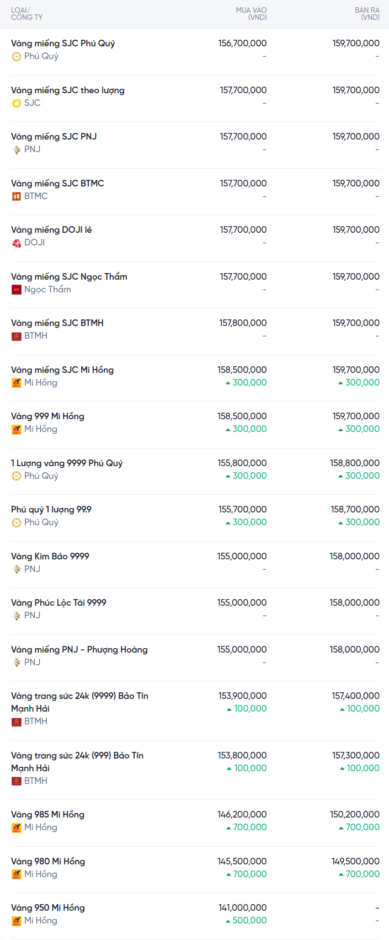The height and width of the screenshot is (940, 389).
Task: Click the BÁN RA (VND) column header
Action: coord(367,14)
